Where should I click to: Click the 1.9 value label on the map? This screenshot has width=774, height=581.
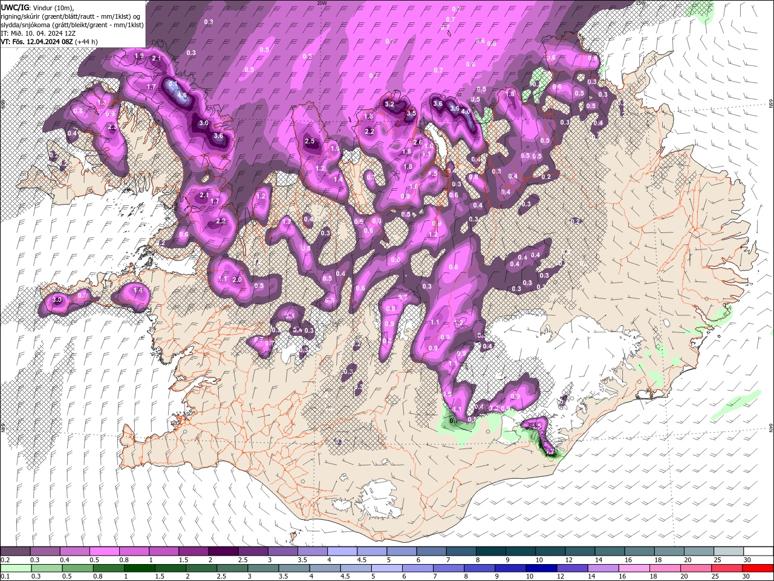[x=139, y=56]
